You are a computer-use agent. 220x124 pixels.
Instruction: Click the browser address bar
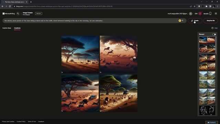coord(101,6)
